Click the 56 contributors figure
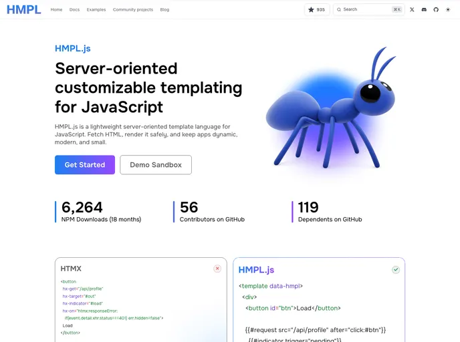Screen dimensions: 460x342 pos(189,207)
